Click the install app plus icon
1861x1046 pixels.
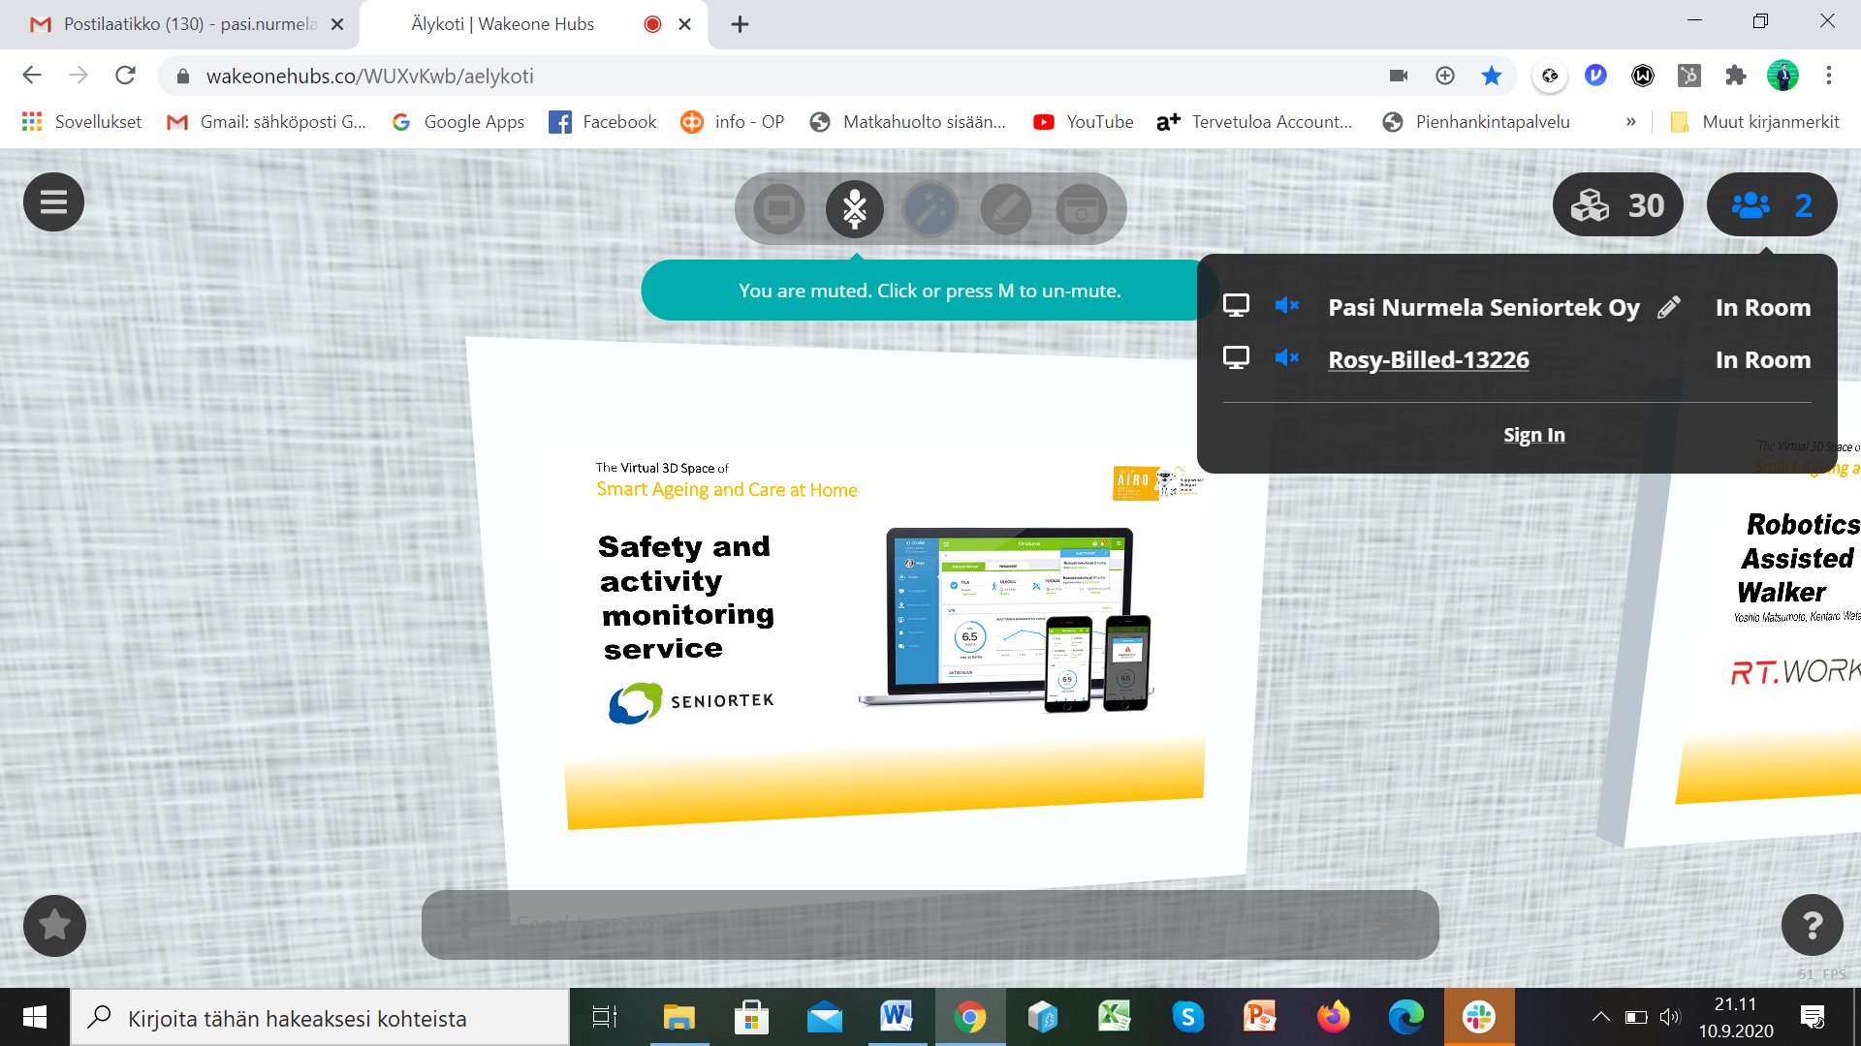[1445, 76]
